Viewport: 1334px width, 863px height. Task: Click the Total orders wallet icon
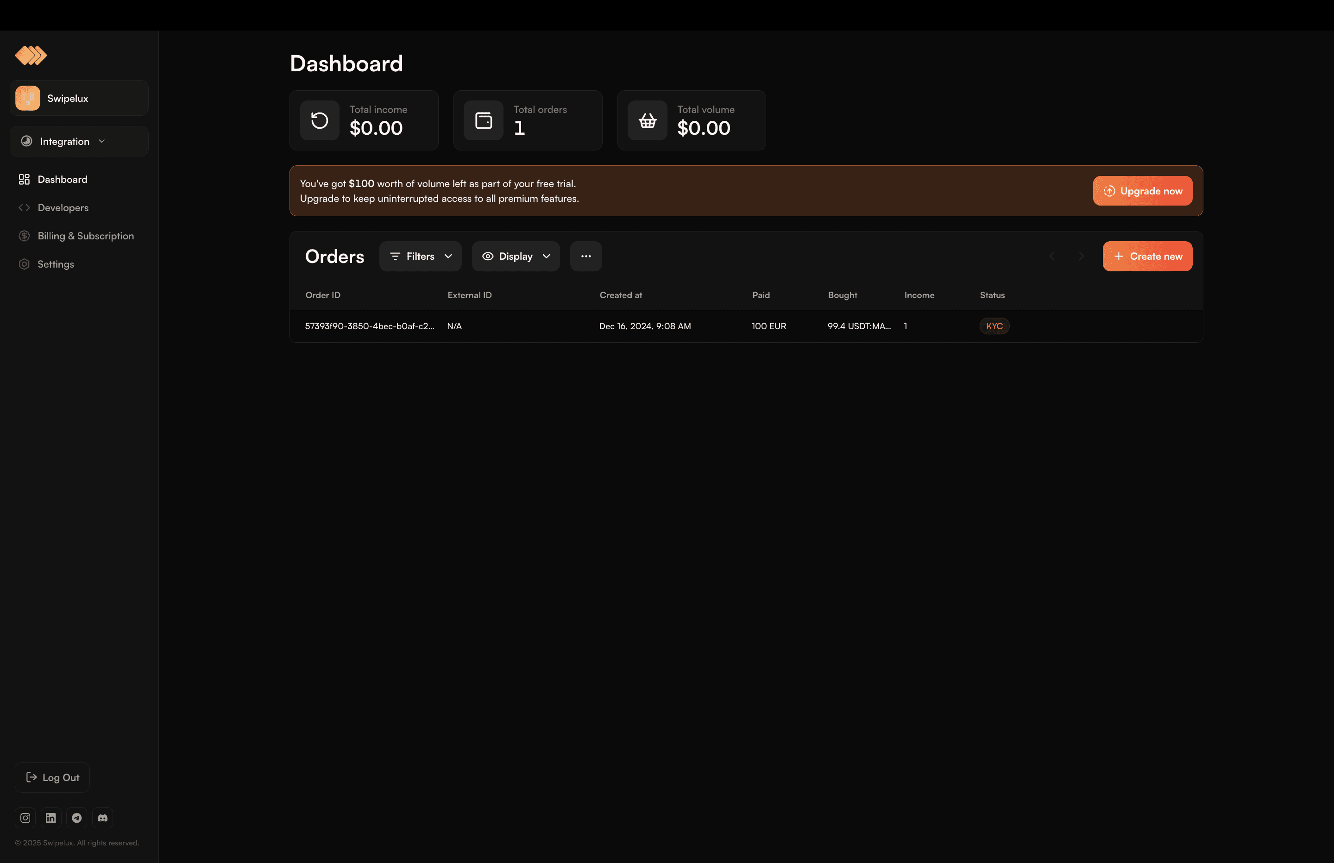(483, 120)
